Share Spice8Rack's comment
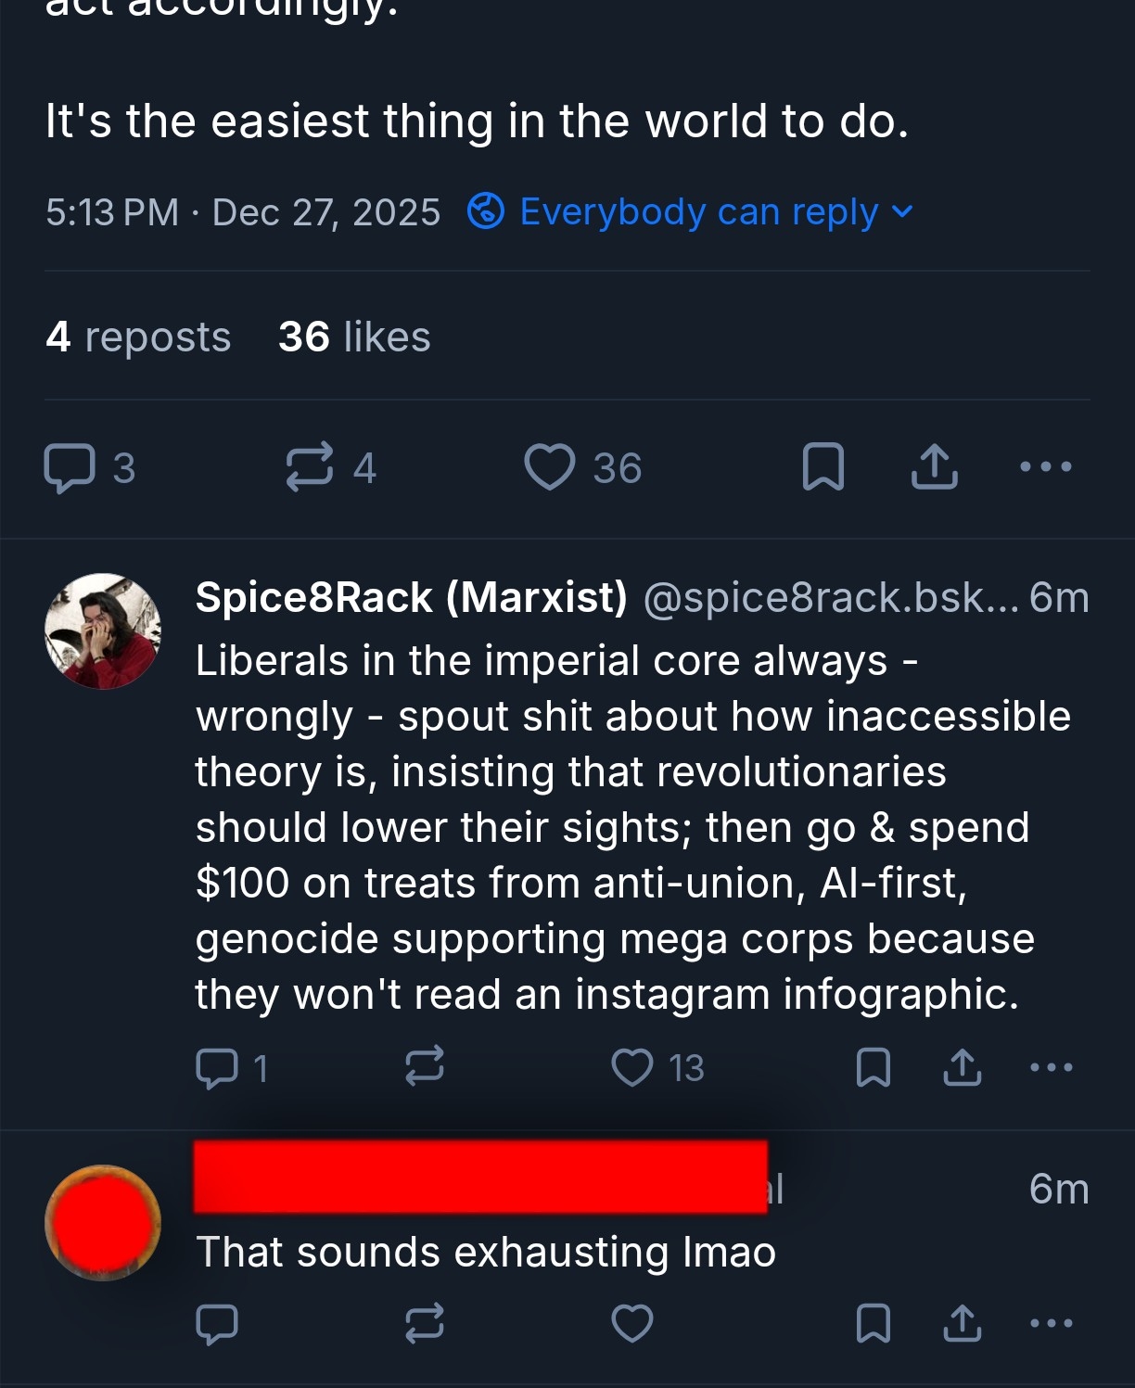1135x1388 pixels. [963, 1067]
